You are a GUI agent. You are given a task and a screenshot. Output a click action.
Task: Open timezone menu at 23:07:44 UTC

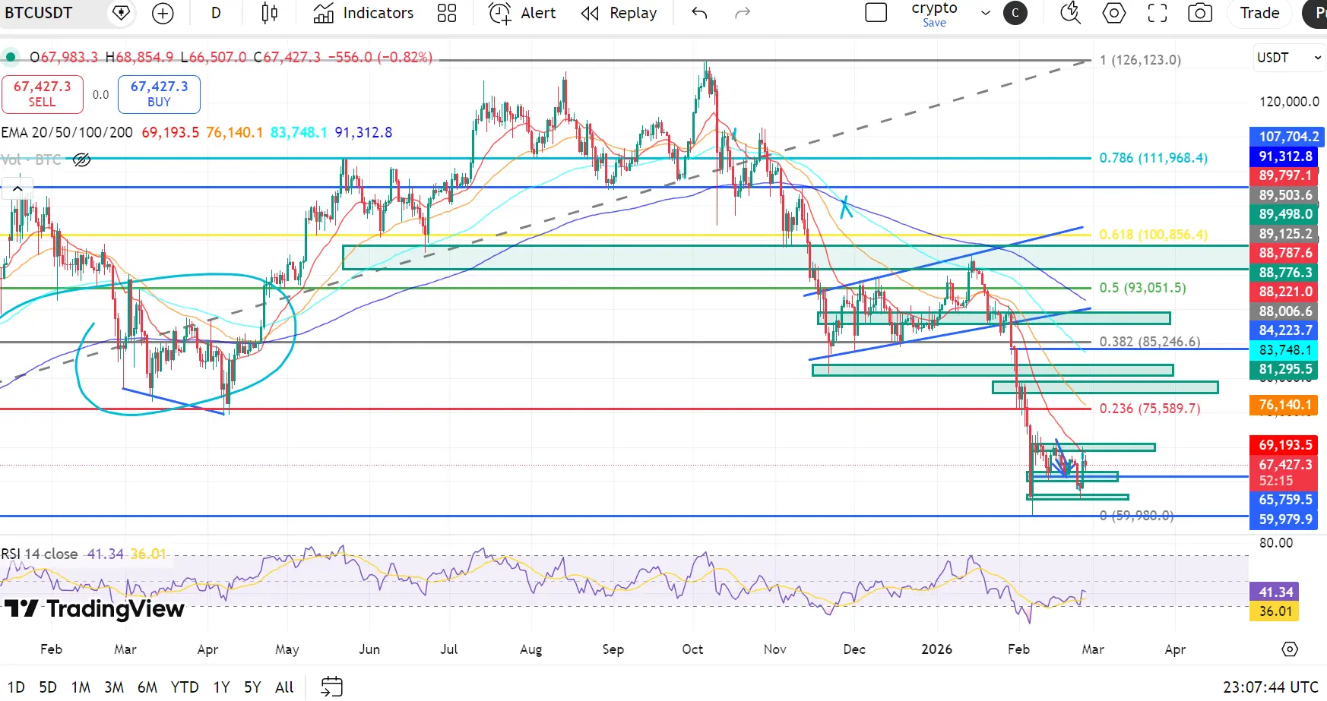pos(1271,687)
